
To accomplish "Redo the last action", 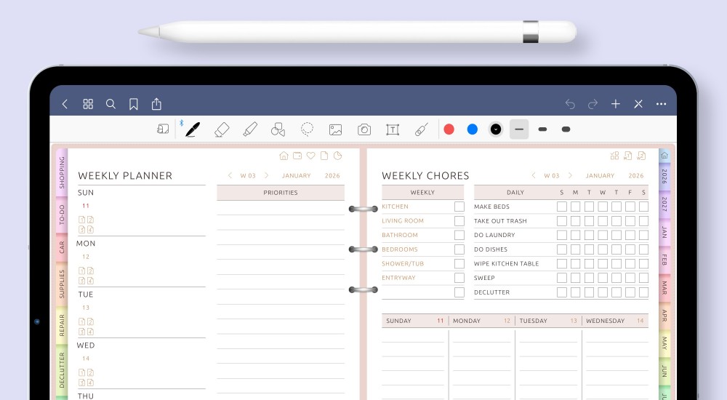I will tap(593, 104).
